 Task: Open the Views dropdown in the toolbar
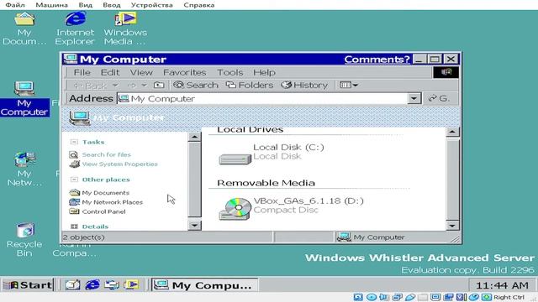coord(349,85)
